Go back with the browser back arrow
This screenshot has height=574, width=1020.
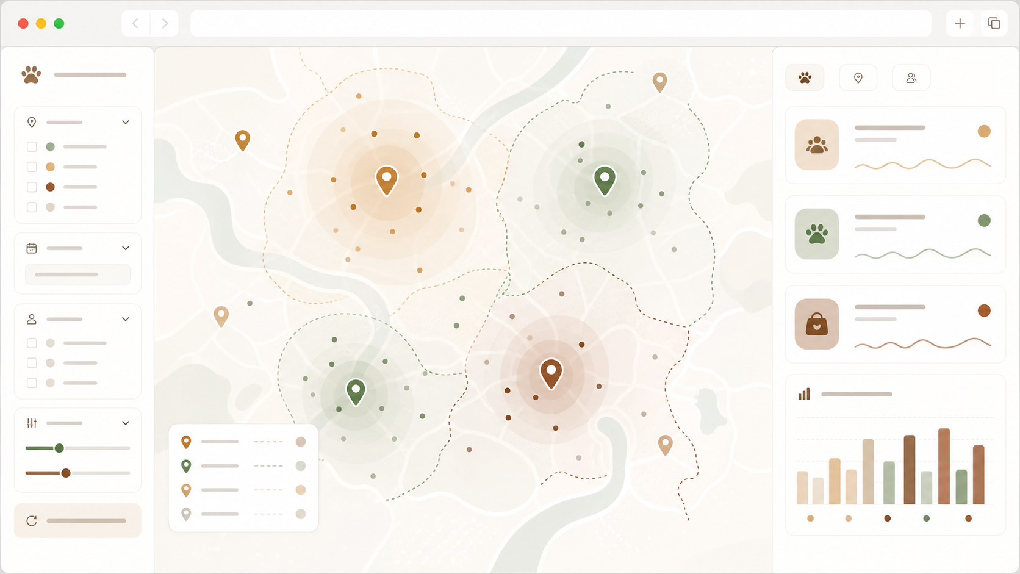135,23
